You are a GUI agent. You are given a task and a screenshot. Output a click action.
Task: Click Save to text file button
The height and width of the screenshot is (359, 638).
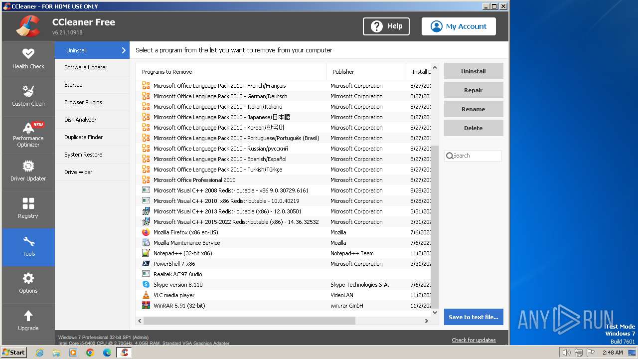pos(474,317)
